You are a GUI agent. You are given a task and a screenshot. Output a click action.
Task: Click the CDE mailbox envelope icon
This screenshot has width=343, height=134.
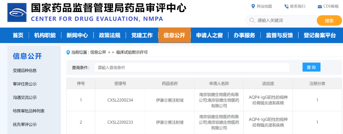pos(319,7)
